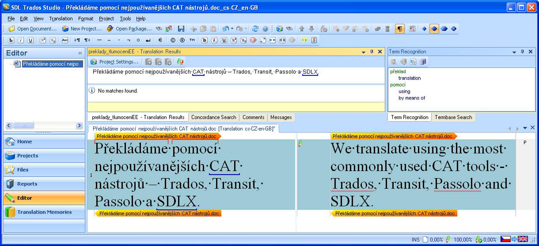This screenshot has height=246, width=539.
Task: Click the English target segment text
Action: coord(420,175)
